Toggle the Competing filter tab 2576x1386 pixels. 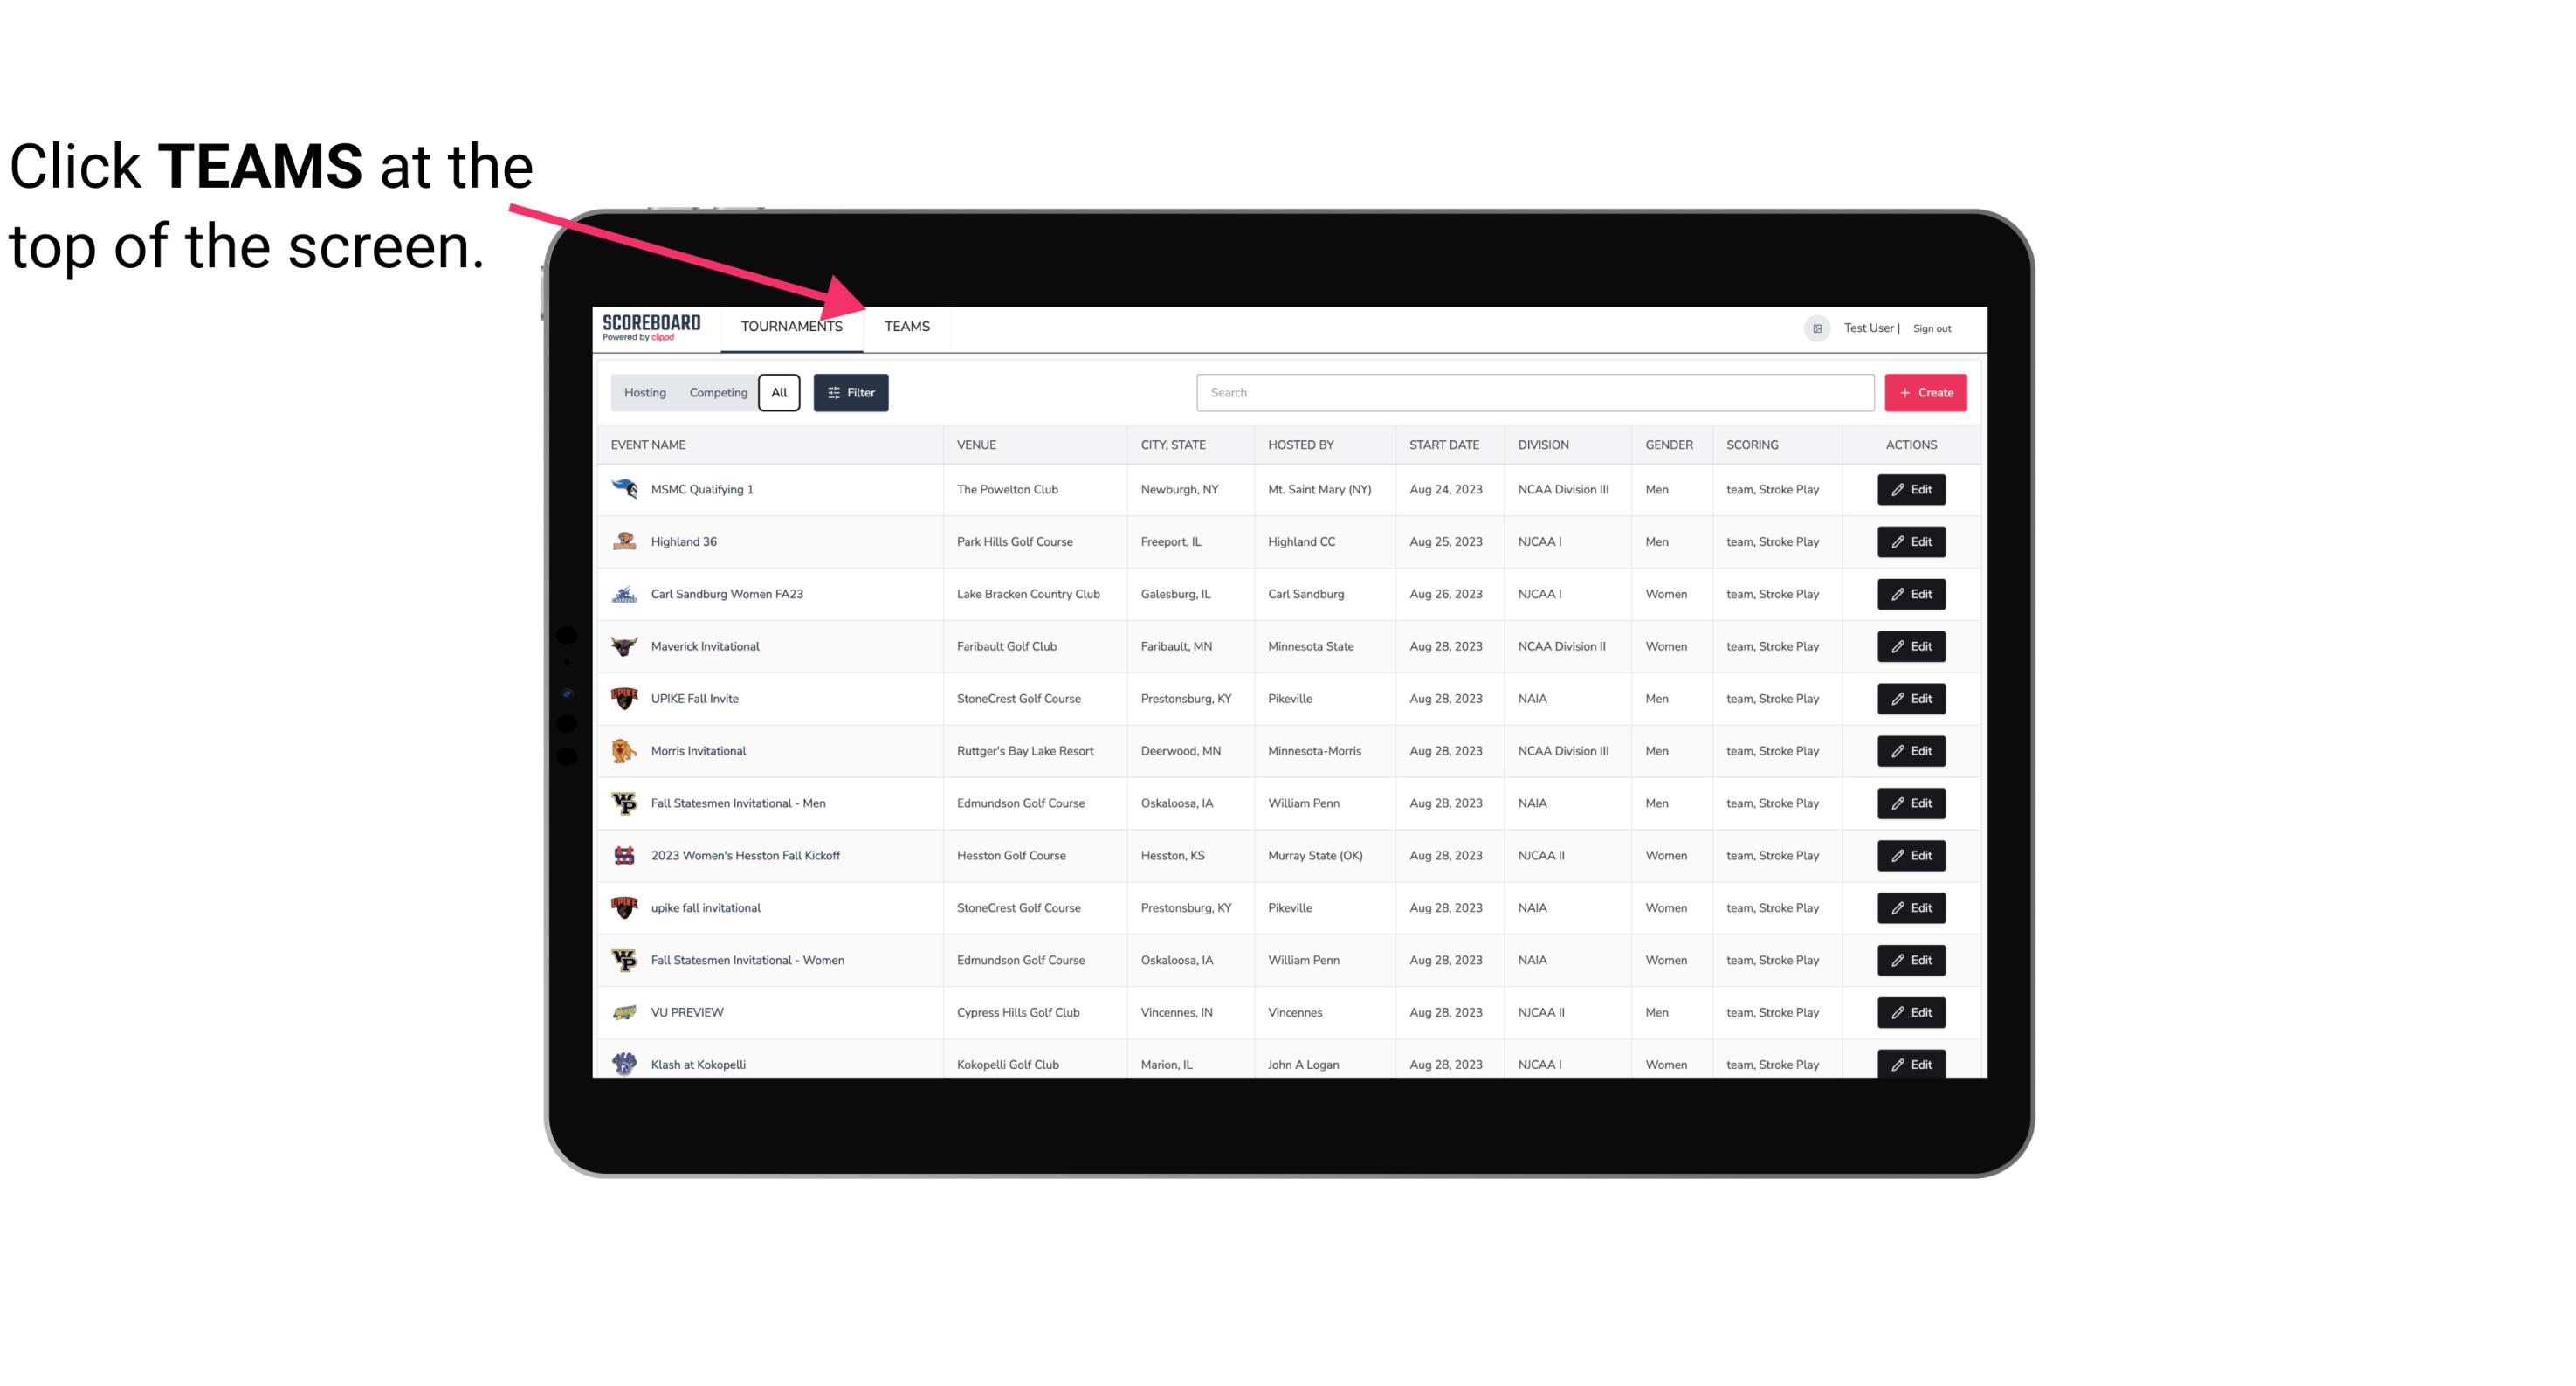717,393
